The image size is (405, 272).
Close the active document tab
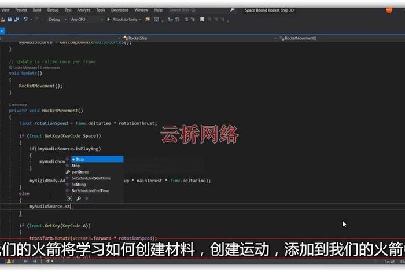click(x=2, y=31)
